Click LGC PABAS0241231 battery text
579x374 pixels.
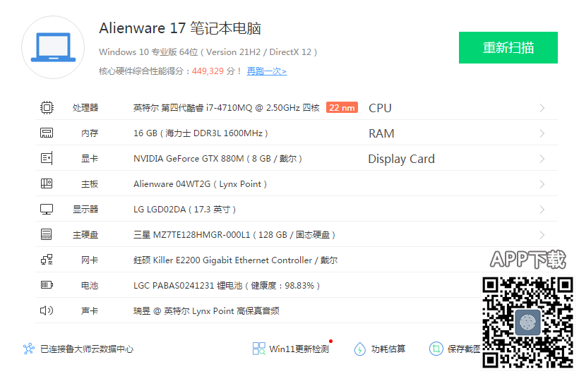click(x=227, y=285)
